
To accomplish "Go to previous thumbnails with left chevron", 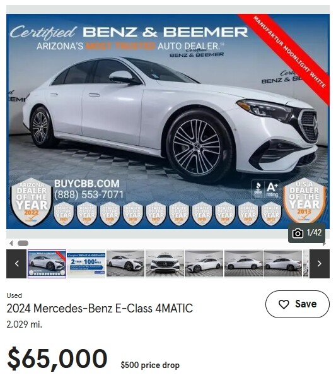I will [16, 264].
